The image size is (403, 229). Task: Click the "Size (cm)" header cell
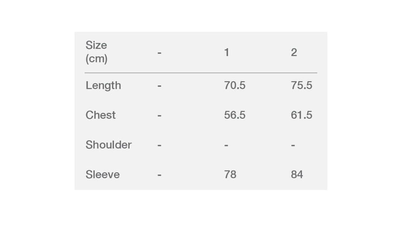coord(96,52)
